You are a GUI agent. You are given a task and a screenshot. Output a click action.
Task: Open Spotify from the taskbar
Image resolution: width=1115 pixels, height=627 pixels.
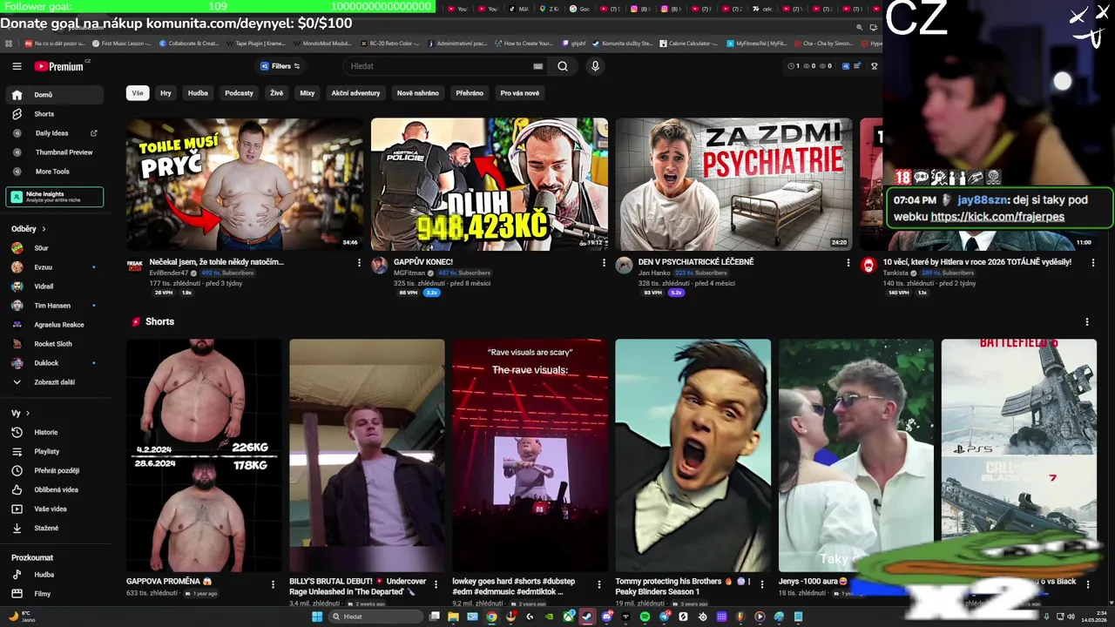tap(645, 617)
